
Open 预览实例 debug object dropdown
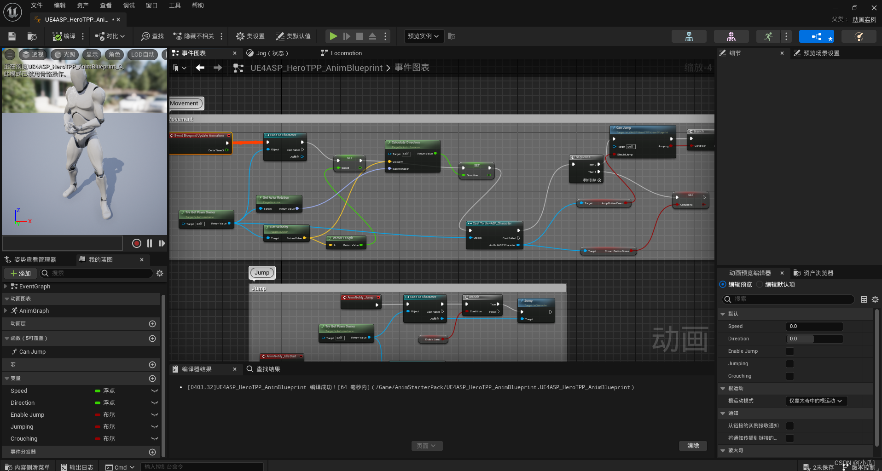click(424, 36)
